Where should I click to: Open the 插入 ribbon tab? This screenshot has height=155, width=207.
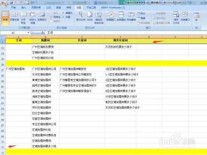pos(24,7)
